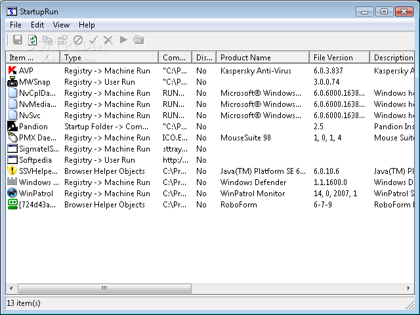The image size is (420, 315).
Task: Click the '6-7-9' file version cell
Action: [x=322, y=205]
